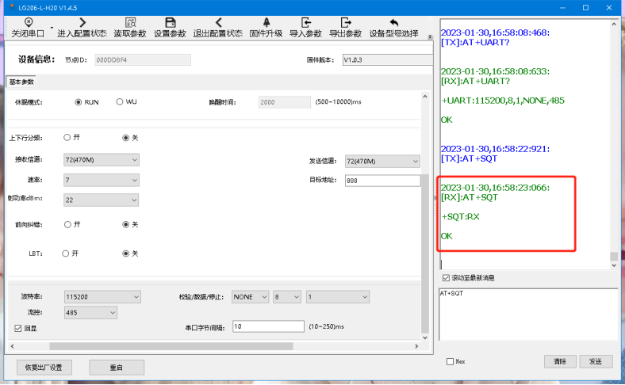Toggle the Hex checkbox
625x385 pixels.
(x=450, y=361)
